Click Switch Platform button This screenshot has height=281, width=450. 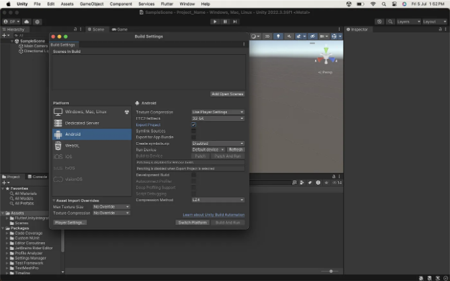point(193,223)
